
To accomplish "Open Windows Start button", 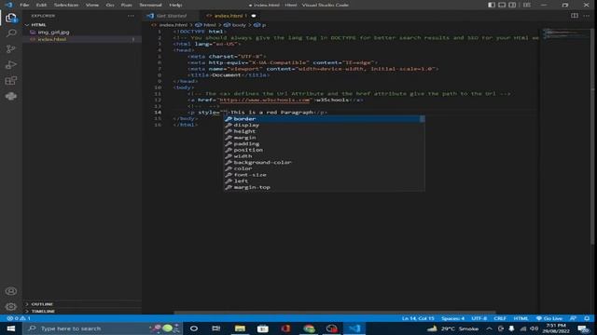I will click(10, 328).
